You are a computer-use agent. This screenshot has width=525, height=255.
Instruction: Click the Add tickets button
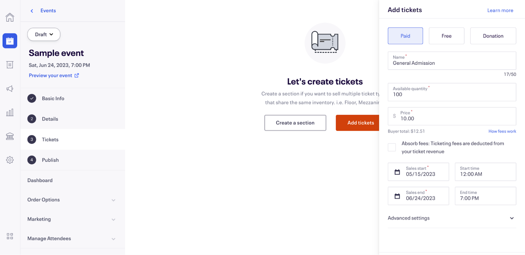[360, 123]
